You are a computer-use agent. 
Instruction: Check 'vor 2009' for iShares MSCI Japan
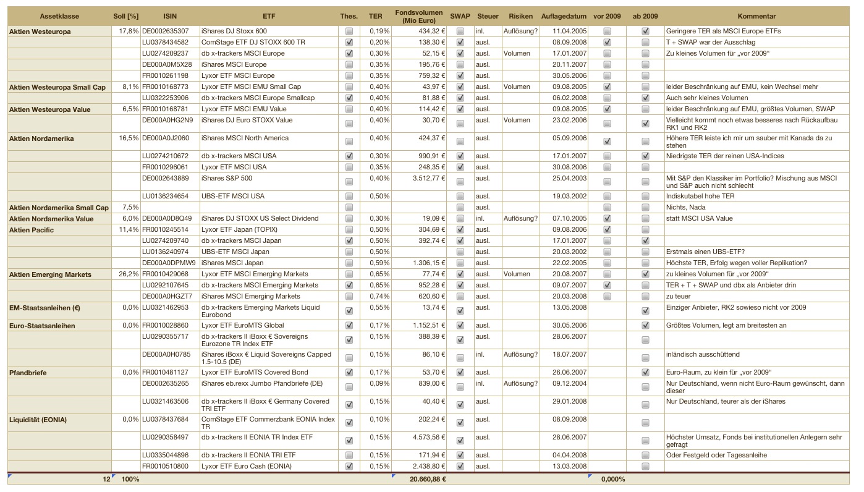(x=607, y=263)
